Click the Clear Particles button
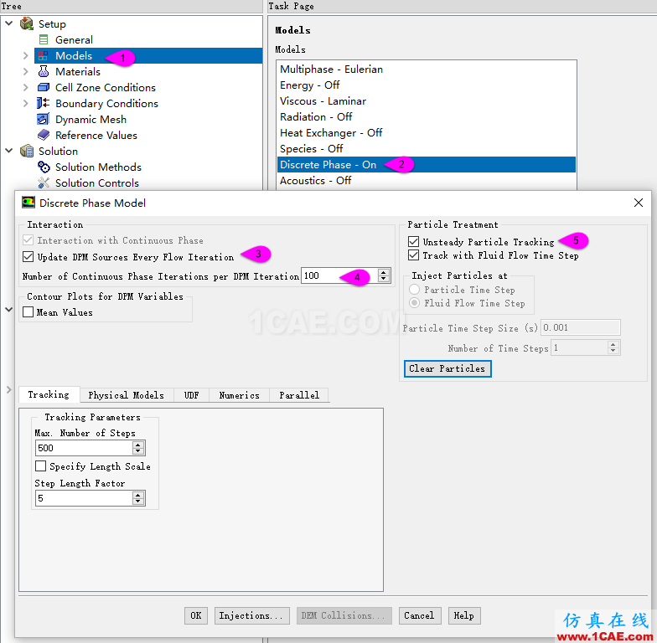The height and width of the screenshot is (643, 657). (x=447, y=368)
